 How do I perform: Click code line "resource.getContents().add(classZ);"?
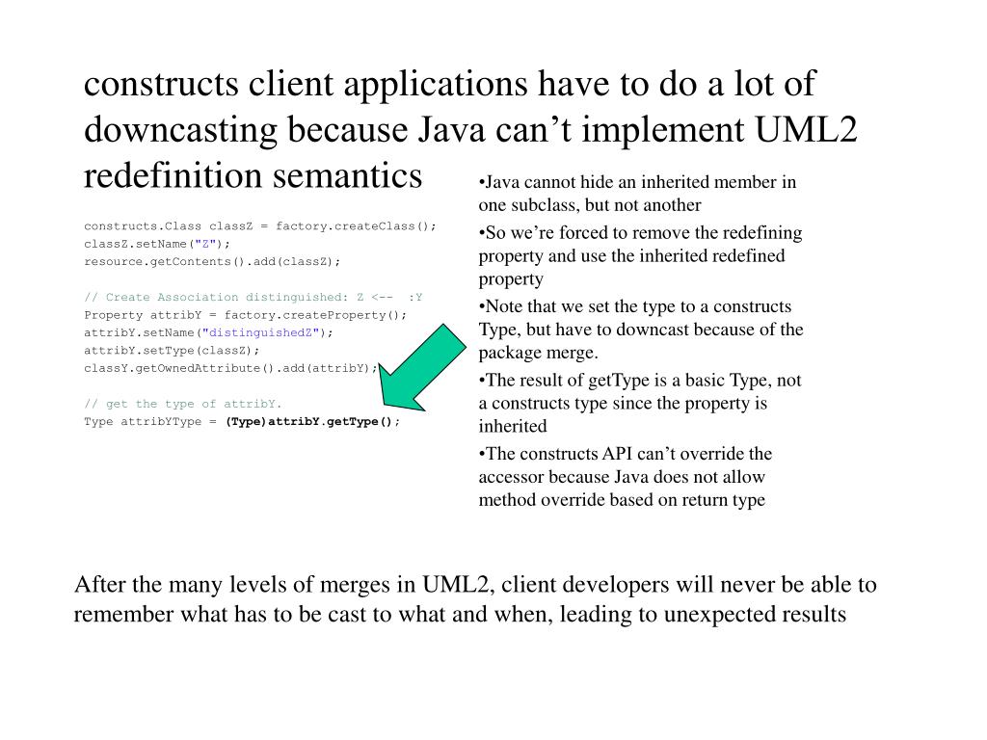pos(212,262)
